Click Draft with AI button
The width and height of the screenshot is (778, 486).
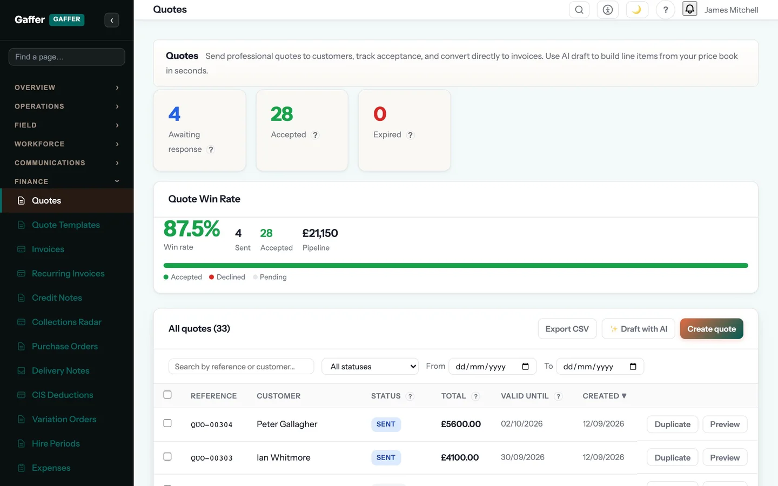(x=639, y=329)
